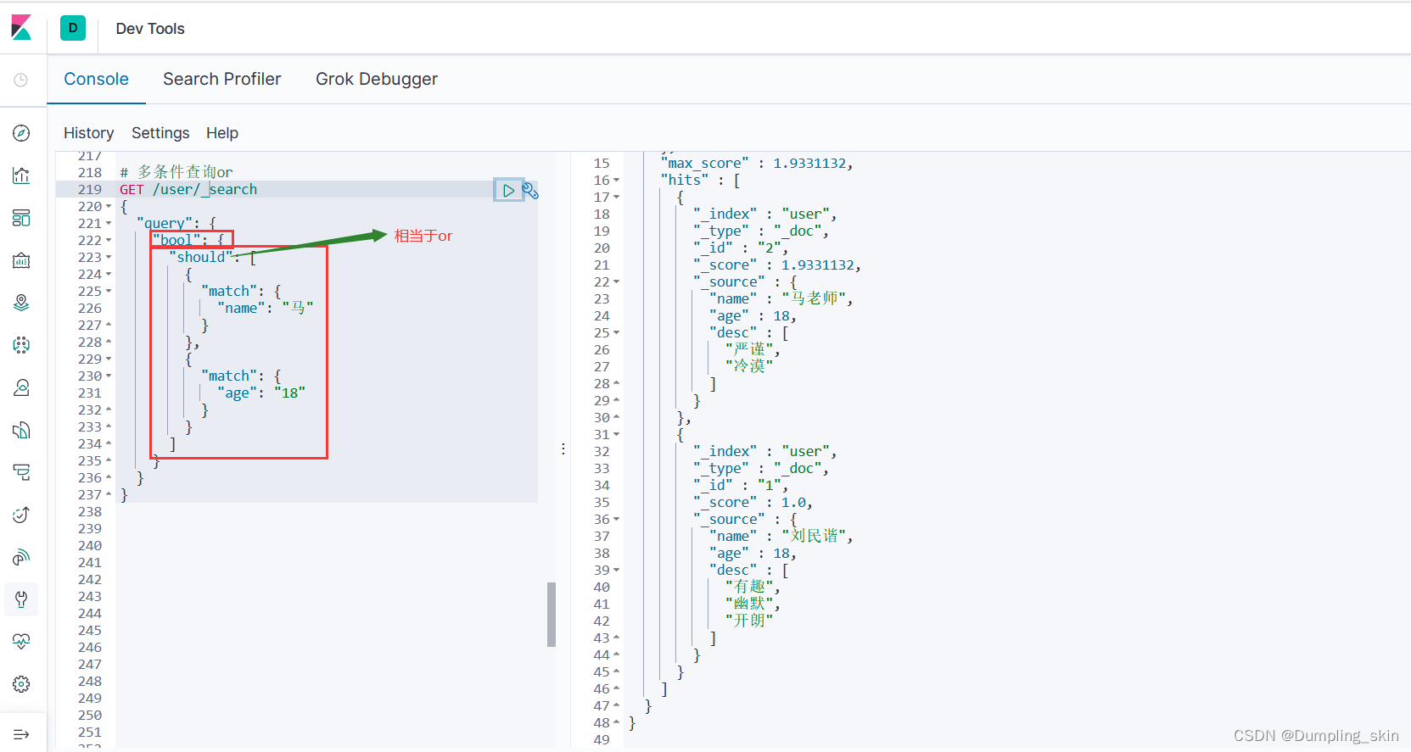Viewport: 1411px width, 752px height.
Task: Click the "name": "马" line in editor
Action: click(x=266, y=308)
